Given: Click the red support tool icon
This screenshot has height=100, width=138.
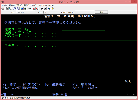Looking at the screenshot, I should click(52, 9).
